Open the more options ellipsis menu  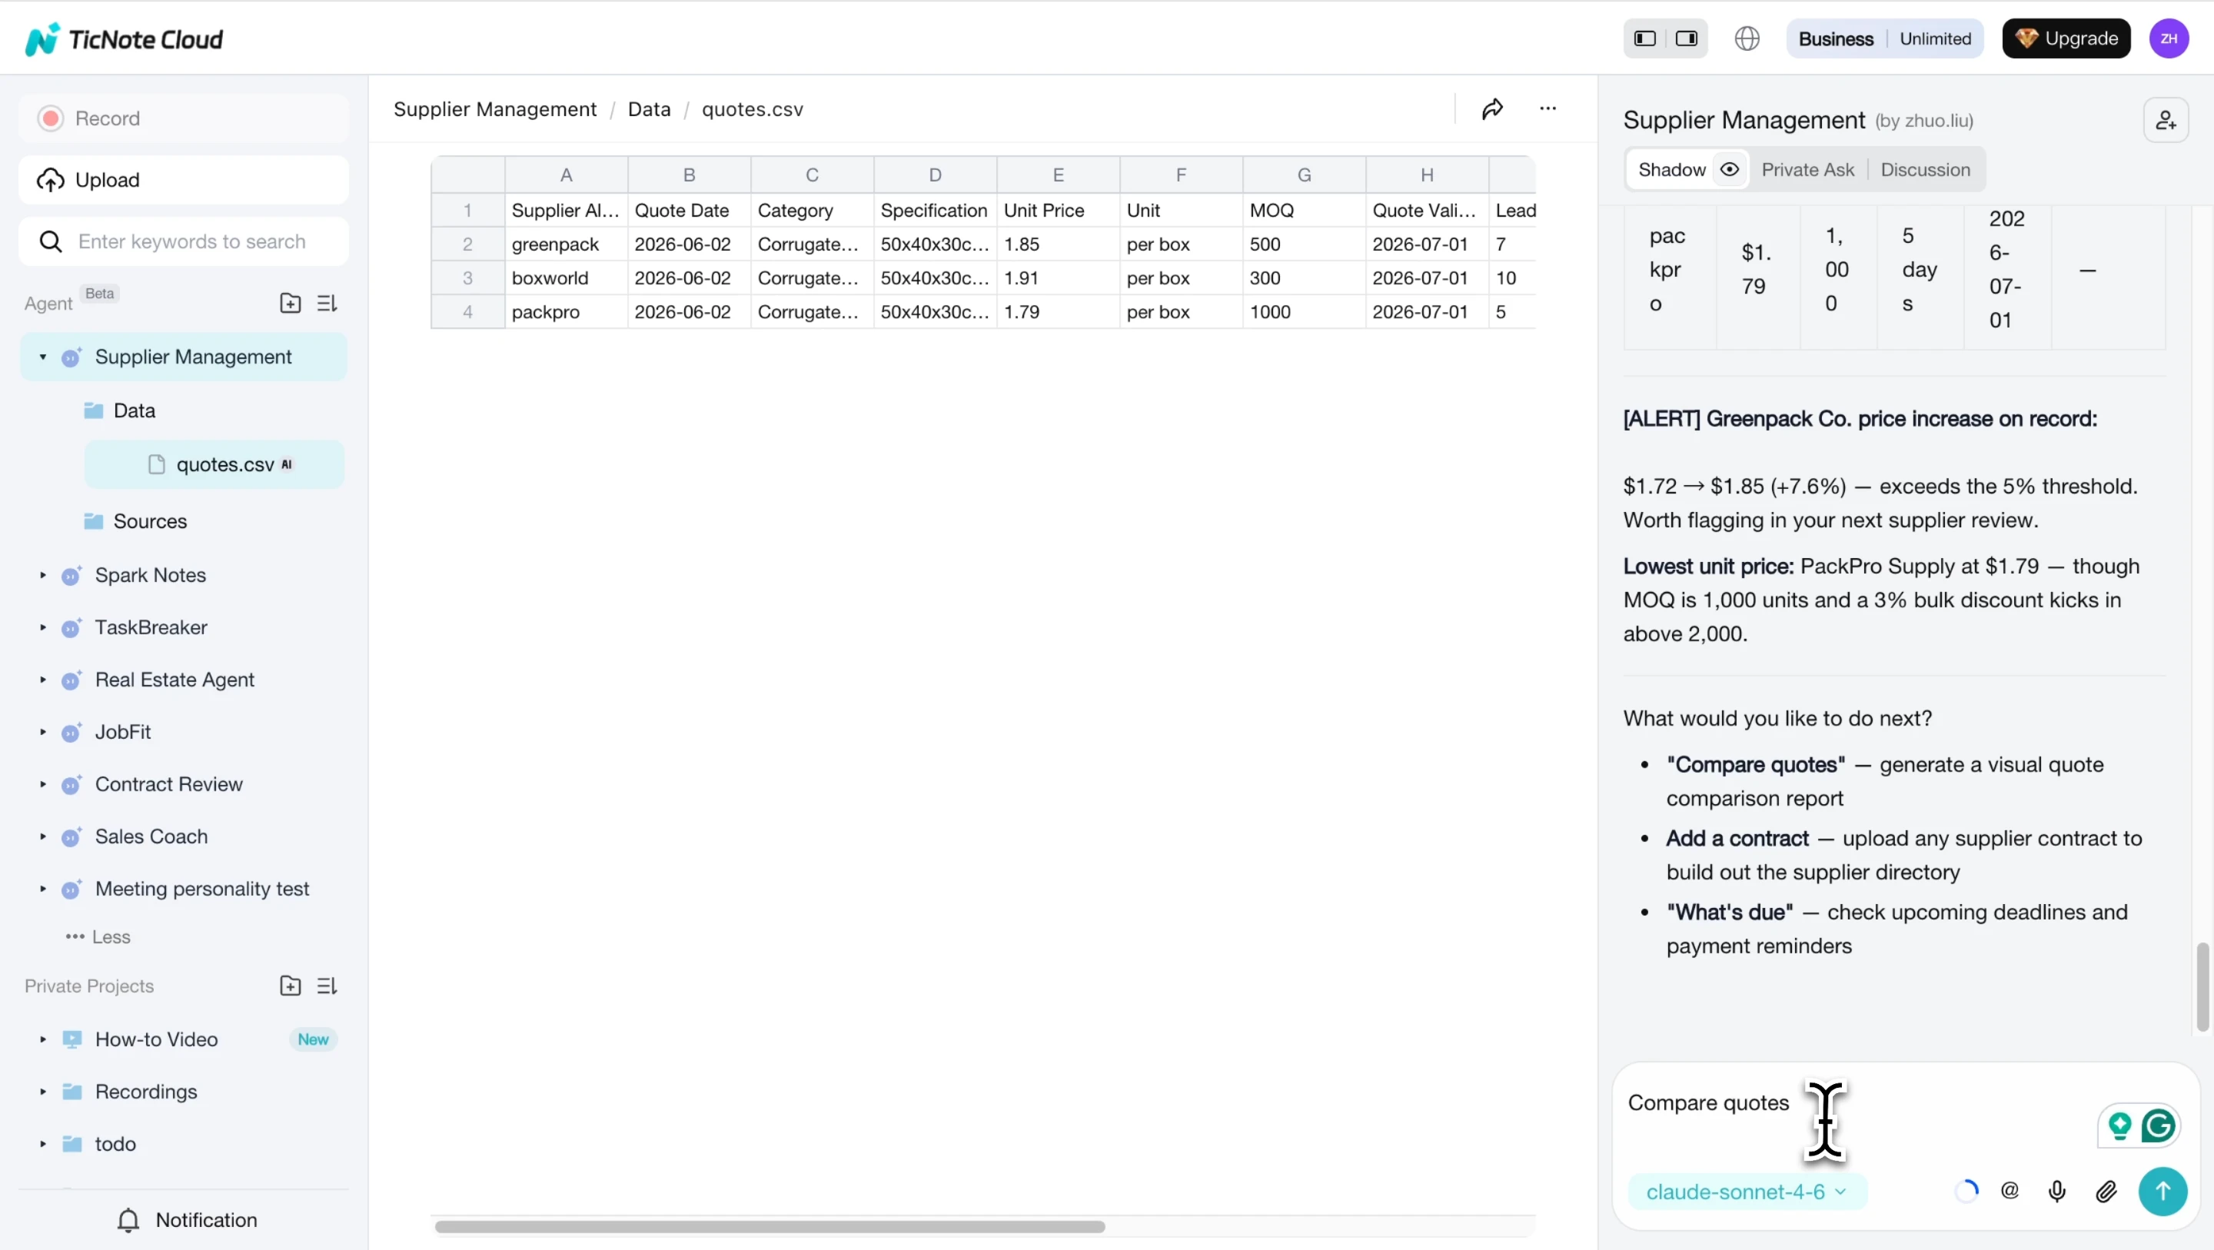(1548, 108)
